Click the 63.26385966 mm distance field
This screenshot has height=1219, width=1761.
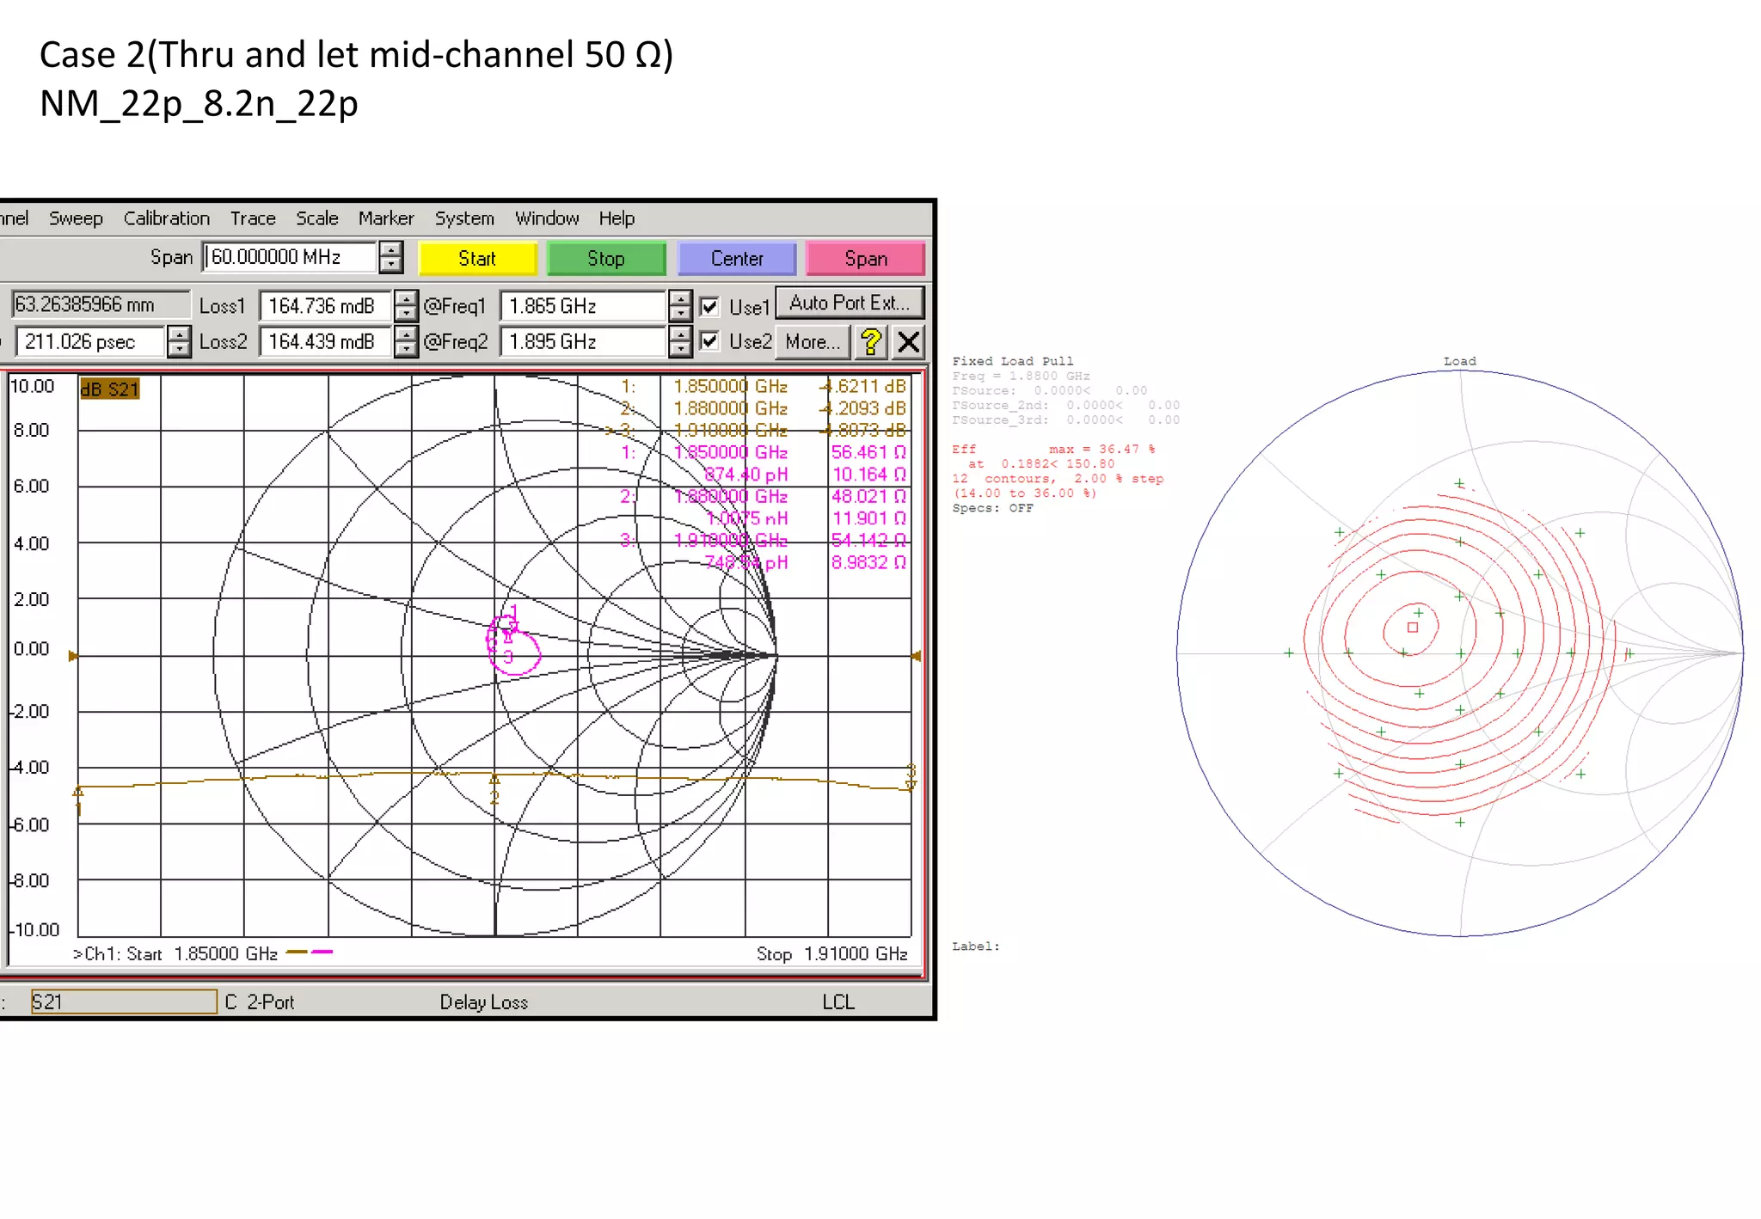101,304
